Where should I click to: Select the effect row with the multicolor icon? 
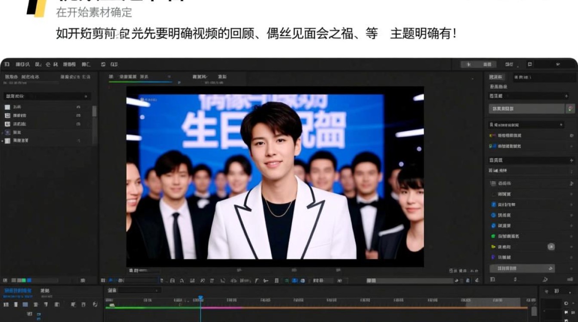click(x=532, y=135)
